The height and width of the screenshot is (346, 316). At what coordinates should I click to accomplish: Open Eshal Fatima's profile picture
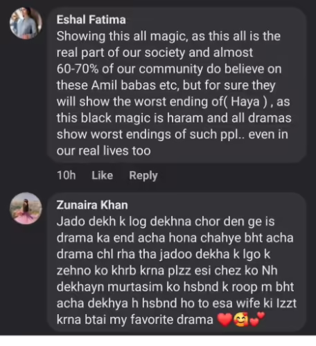pyautogui.click(x=26, y=24)
